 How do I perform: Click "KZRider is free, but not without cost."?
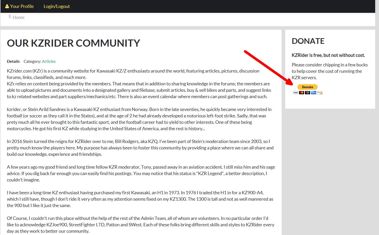pos(328,55)
